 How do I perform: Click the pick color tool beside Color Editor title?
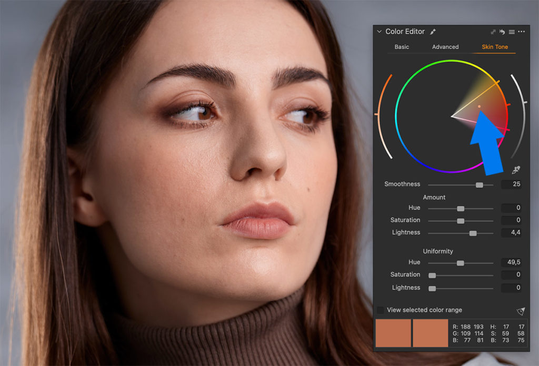click(433, 32)
